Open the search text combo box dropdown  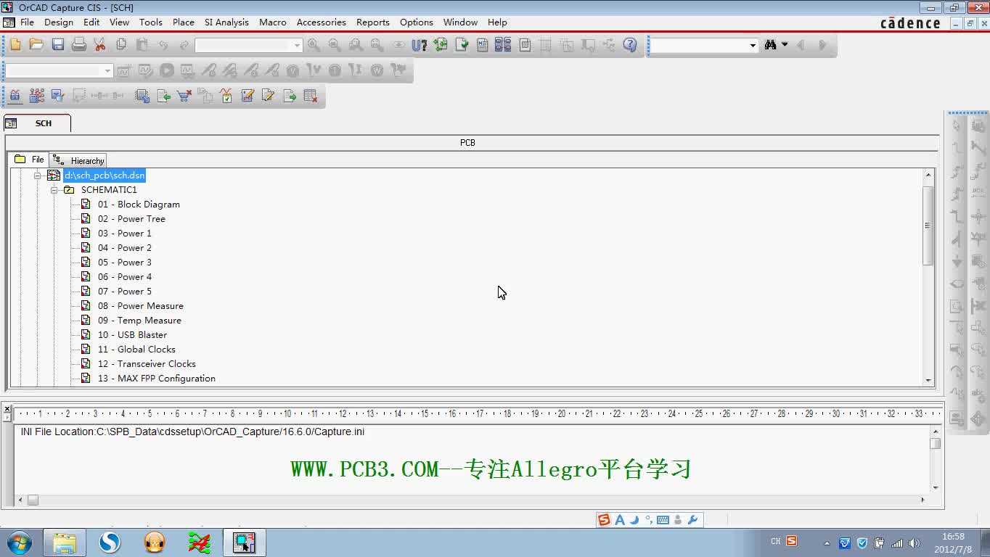[x=753, y=46]
